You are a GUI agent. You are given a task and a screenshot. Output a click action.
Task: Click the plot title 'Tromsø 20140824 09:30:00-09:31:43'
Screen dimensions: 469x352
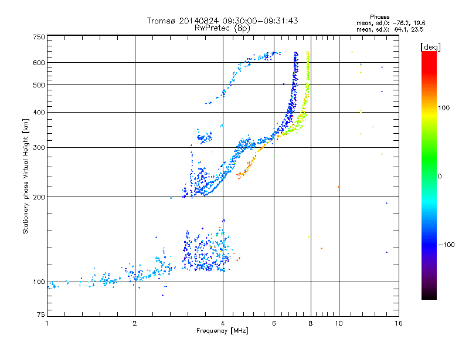point(222,21)
